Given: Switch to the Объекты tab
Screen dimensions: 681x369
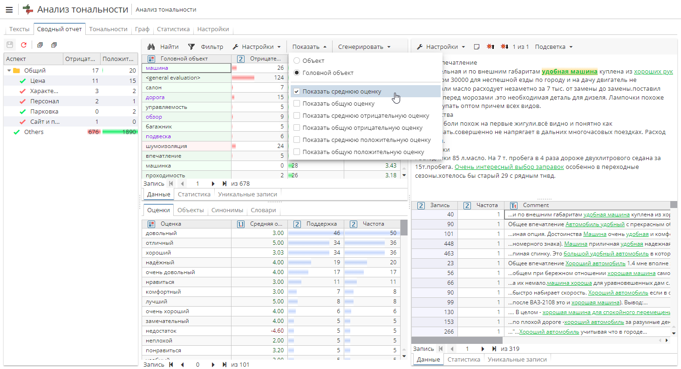Looking at the screenshot, I should click(x=191, y=210).
